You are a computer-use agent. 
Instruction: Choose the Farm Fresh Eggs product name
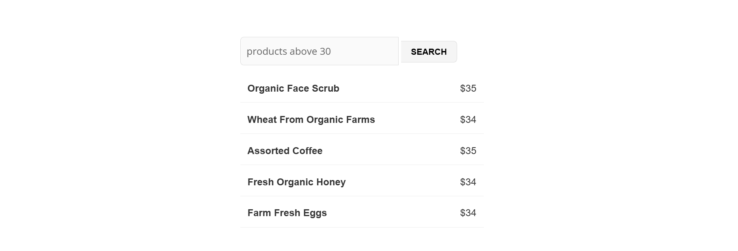click(x=287, y=213)
